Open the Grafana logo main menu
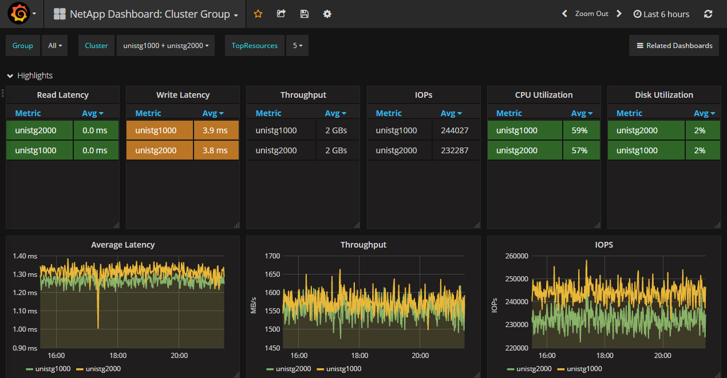Screen dimensions: 727x378 19,14
